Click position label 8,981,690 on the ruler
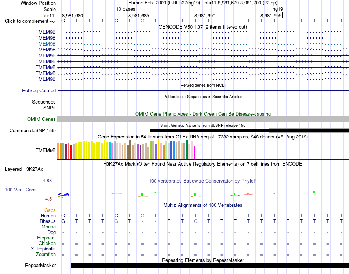This screenshot has width=349, height=274. tap(205, 15)
